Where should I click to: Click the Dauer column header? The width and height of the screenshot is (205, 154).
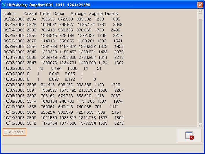click(59, 14)
